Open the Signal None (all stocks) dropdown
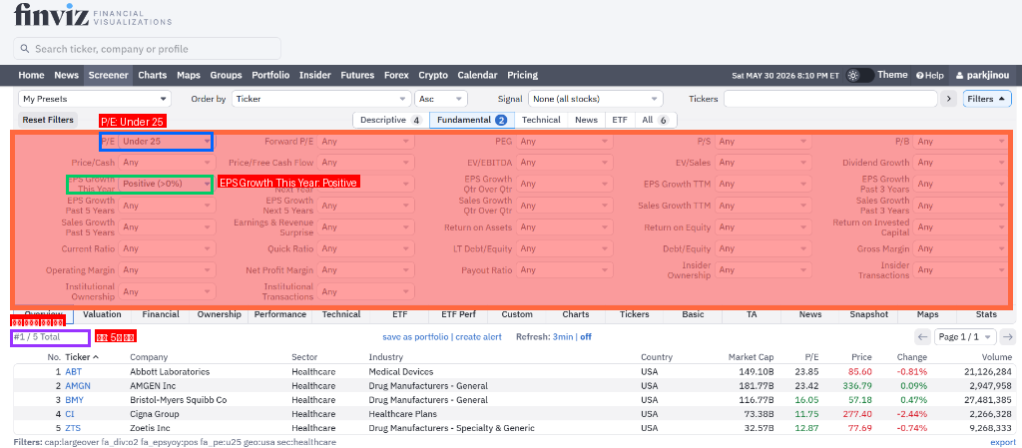1022x448 pixels. [x=595, y=99]
